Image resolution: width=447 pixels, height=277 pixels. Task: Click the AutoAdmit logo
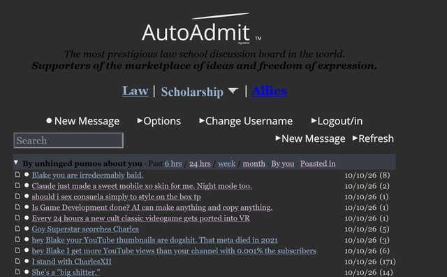pos(202,29)
